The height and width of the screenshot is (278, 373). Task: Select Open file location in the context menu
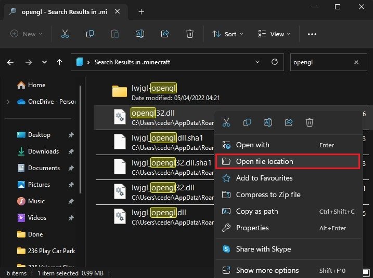coord(264,161)
